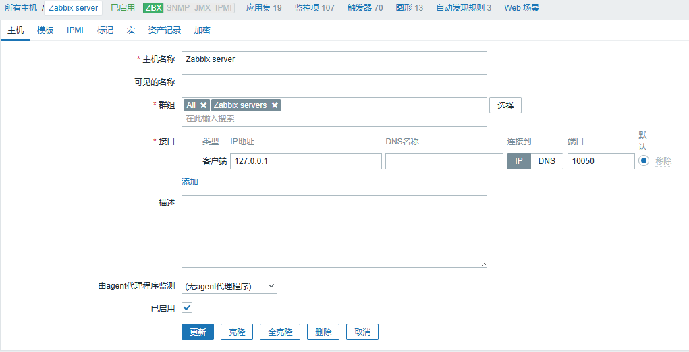Switch to the 宏 tab
Viewport: 689px width, 352px height.
coord(131,30)
